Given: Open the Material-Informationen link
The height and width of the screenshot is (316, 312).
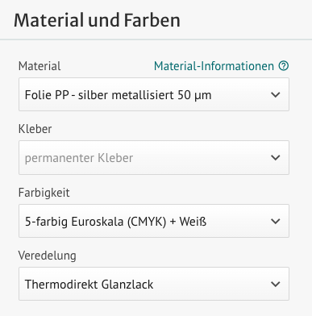Looking at the screenshot, I should 214,66.
